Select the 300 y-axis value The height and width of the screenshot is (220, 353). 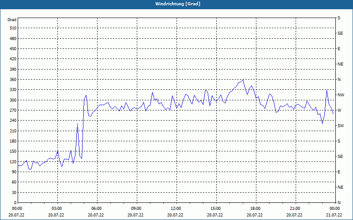coord(13,100)
